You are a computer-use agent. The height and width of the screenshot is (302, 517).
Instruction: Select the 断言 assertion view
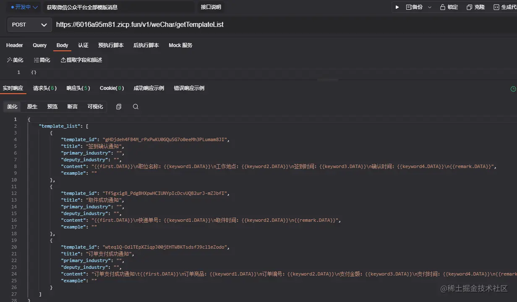pos(73,107)
